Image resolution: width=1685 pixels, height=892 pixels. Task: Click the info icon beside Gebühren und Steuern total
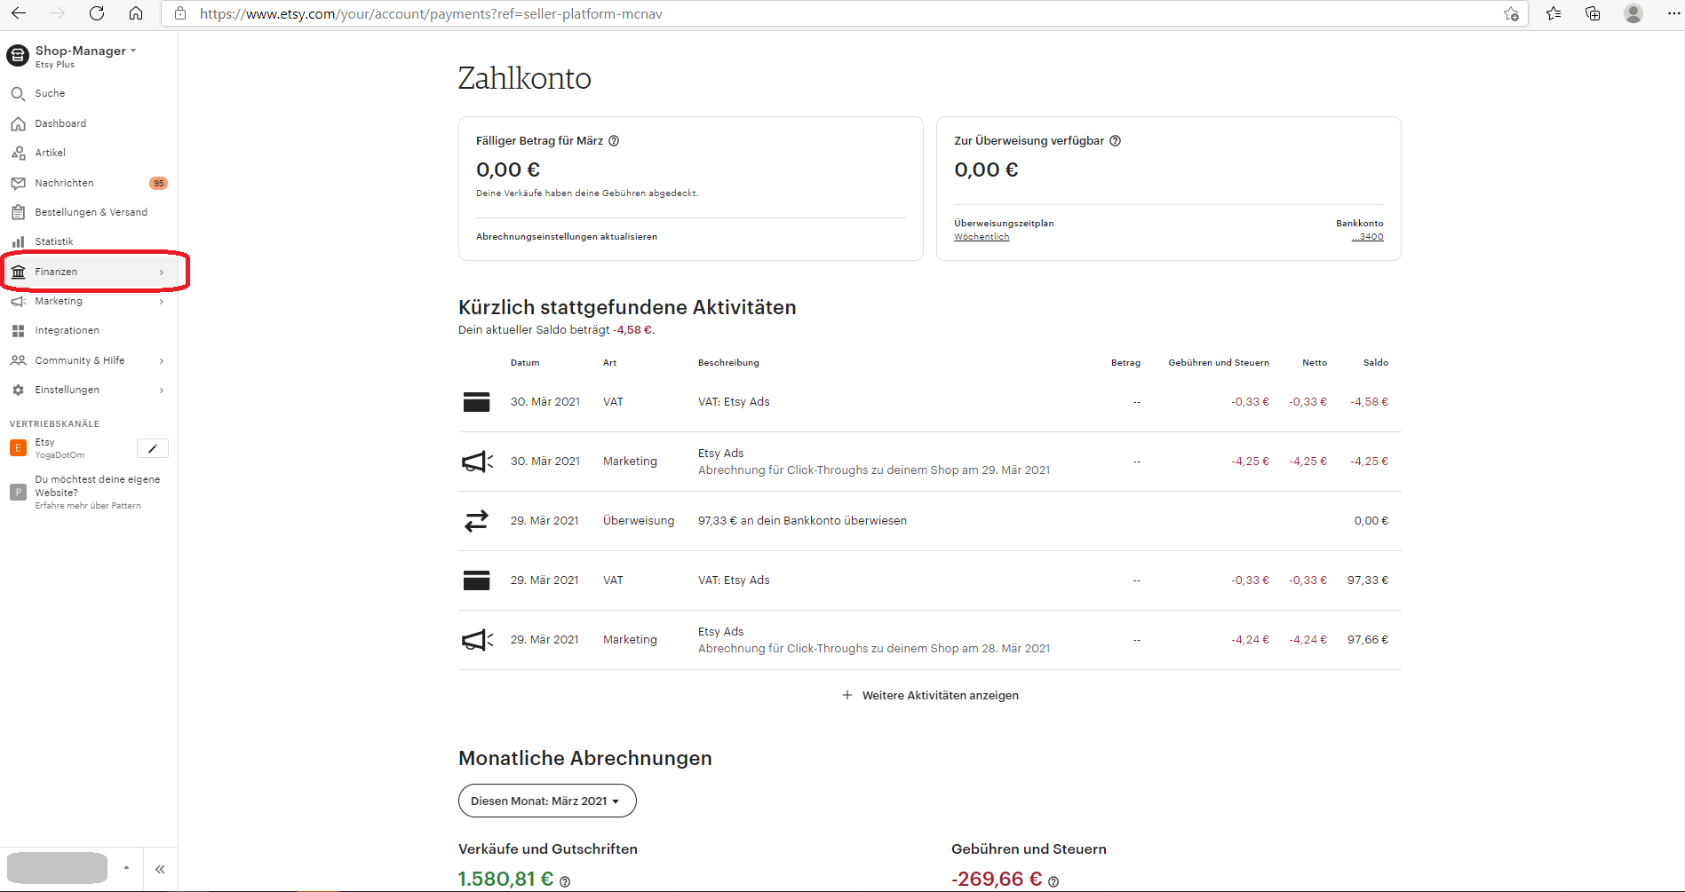click(1053, 881)
